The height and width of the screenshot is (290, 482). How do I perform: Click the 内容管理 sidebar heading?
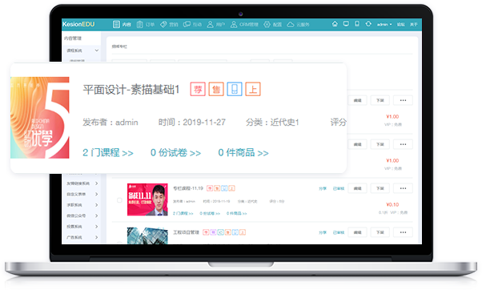pos(73,38)
